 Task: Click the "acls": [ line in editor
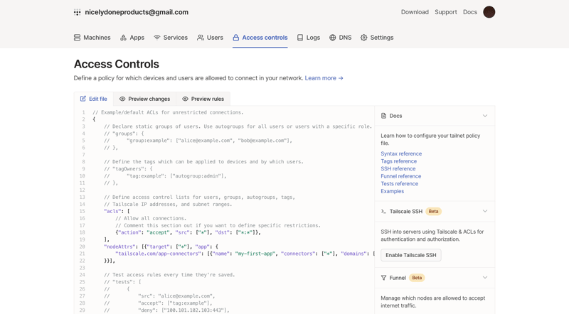coord(117,211)
